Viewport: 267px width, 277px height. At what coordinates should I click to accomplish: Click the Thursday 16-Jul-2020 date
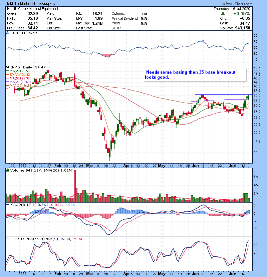[x=232, y=9]
